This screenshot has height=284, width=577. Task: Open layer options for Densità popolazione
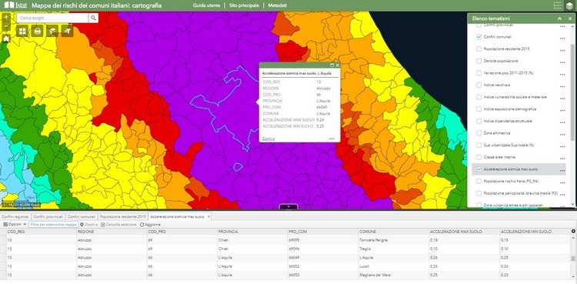tap(562, 62)
